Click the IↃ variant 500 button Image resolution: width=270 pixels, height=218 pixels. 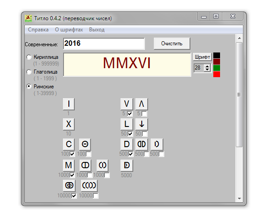(157, 144)
